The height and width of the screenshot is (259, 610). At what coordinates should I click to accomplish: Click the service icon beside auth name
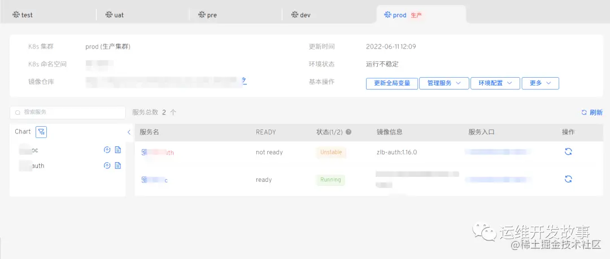pyautogui.click(x=144, y=153)
